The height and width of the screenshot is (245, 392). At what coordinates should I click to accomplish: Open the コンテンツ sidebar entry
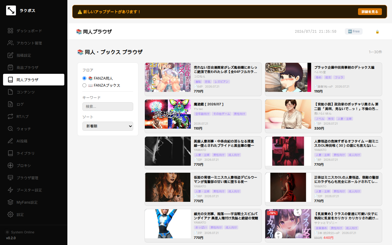pyautogui.click(x=34, y=92)
